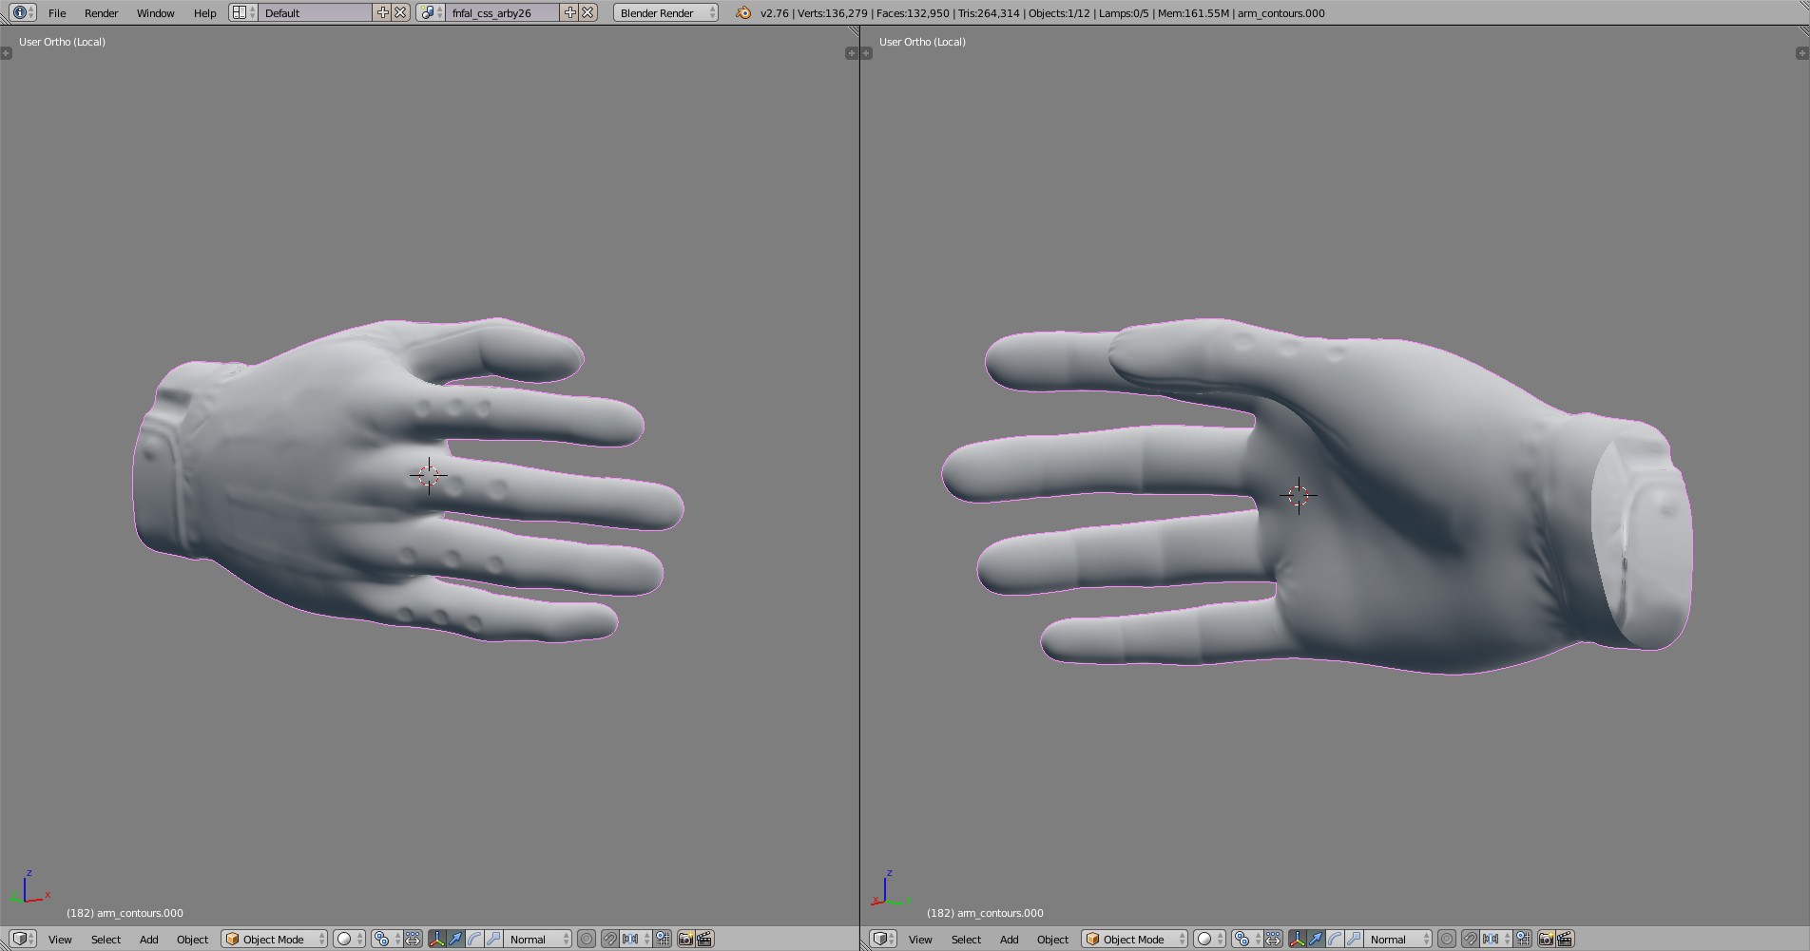The image size is (1810, 951).
Task: Click OpenGL render animation clapper icon in right viewport
Action: (1565, 939)
